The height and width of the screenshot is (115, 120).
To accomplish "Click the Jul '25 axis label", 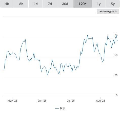I will pyautogui.click(x=71, y=101).
